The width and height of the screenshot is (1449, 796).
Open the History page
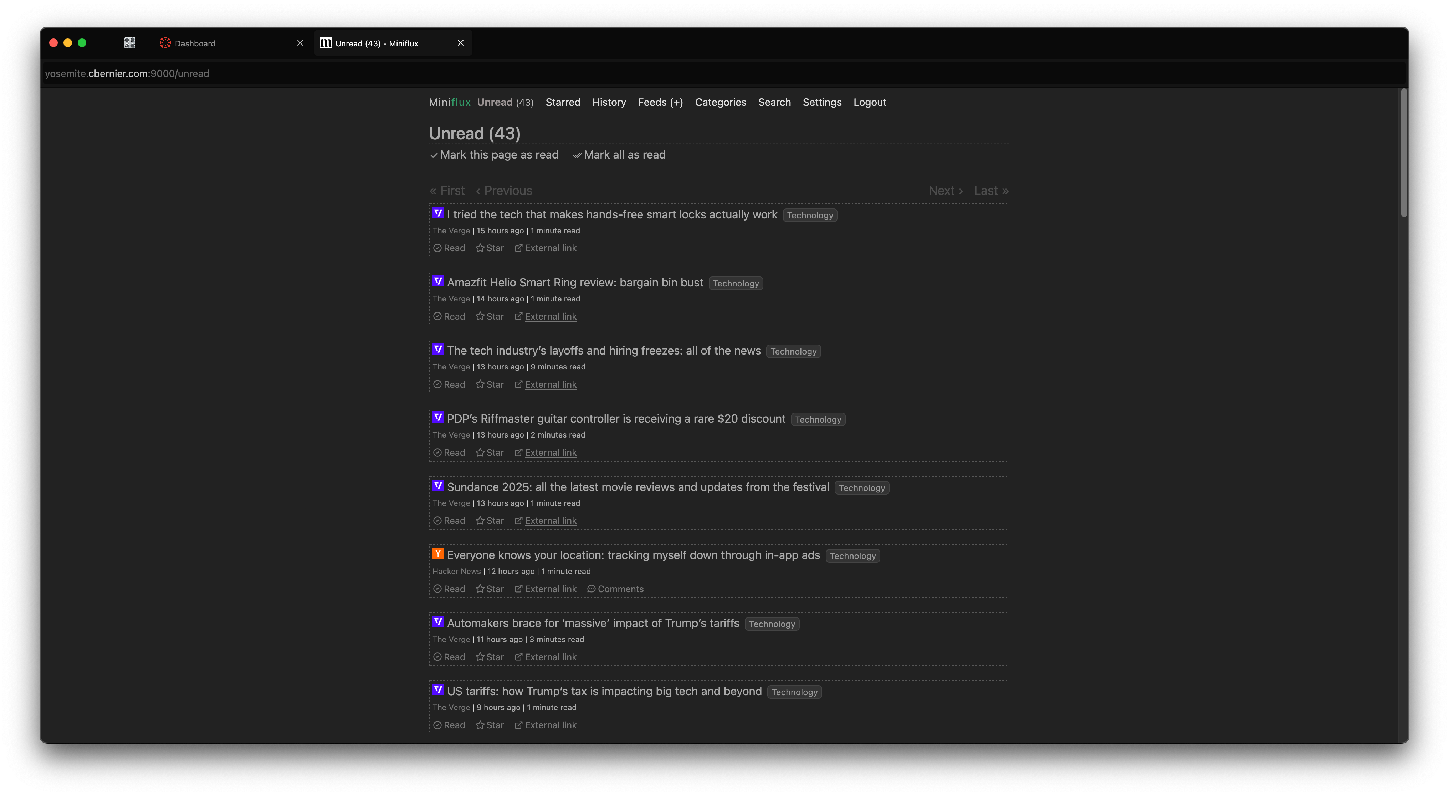click(x=609, y=102)
